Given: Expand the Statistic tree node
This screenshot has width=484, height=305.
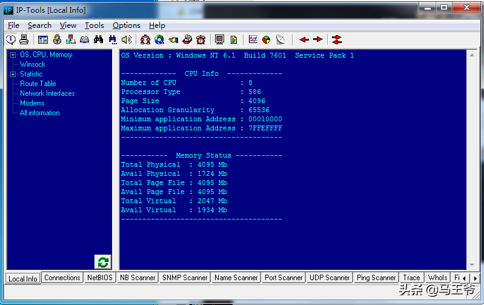Looking at the screenshot, I should point(13,74).
